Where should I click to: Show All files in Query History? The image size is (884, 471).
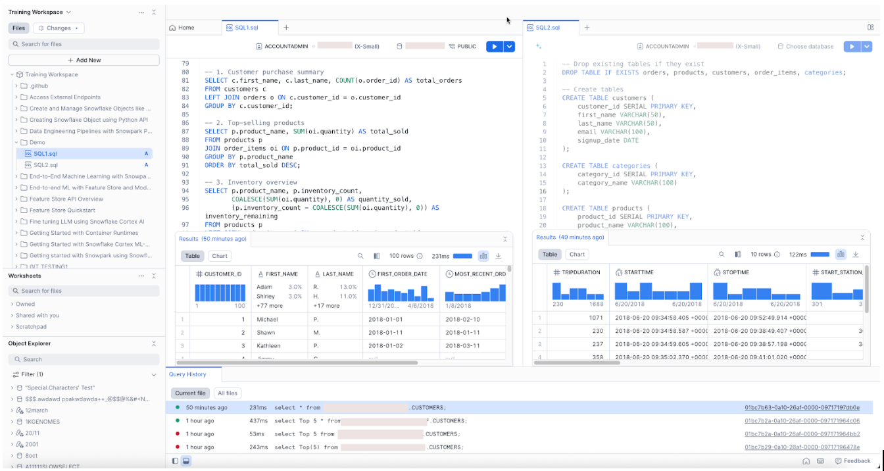(227, 393)
